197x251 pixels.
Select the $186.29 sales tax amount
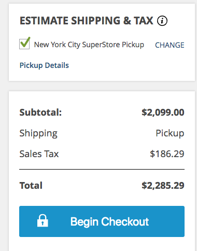pos(167,154)
